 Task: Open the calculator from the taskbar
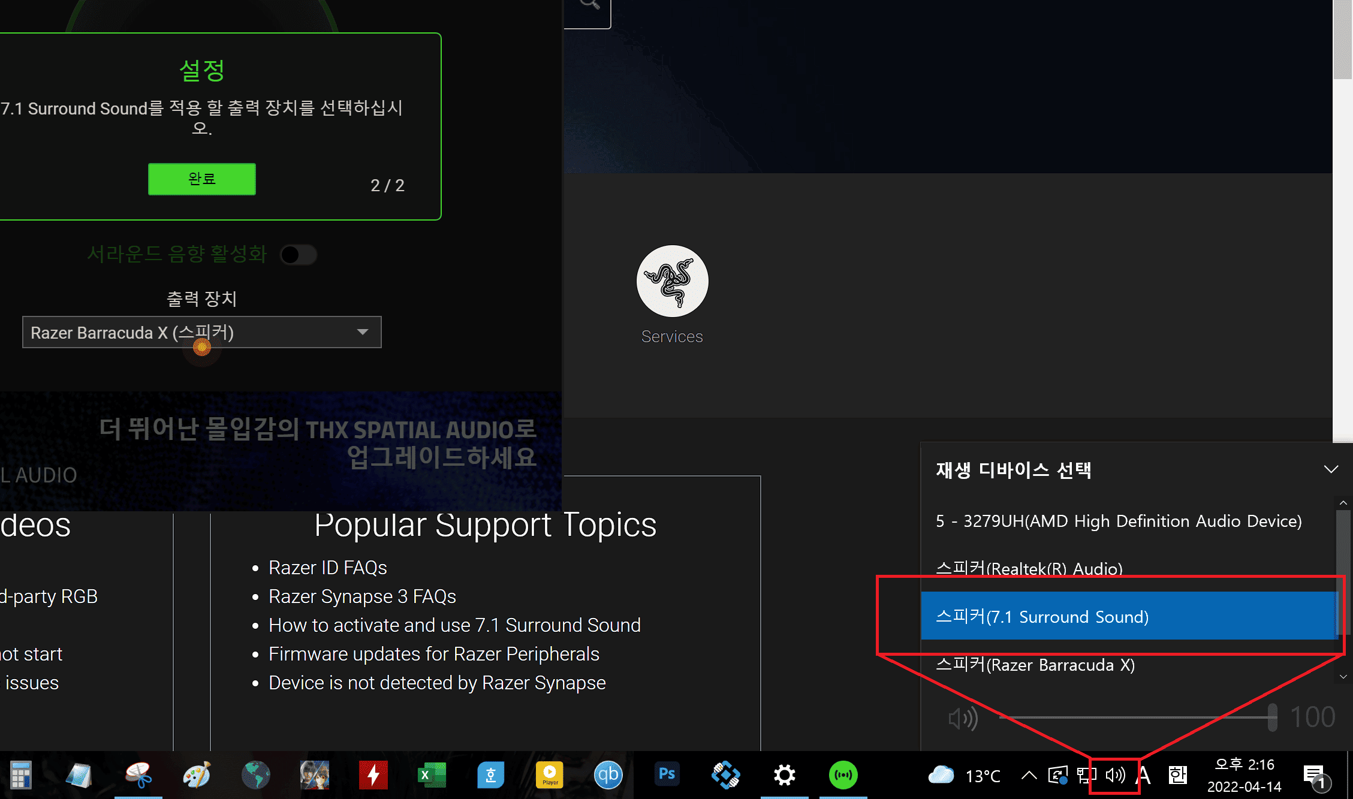21,775
